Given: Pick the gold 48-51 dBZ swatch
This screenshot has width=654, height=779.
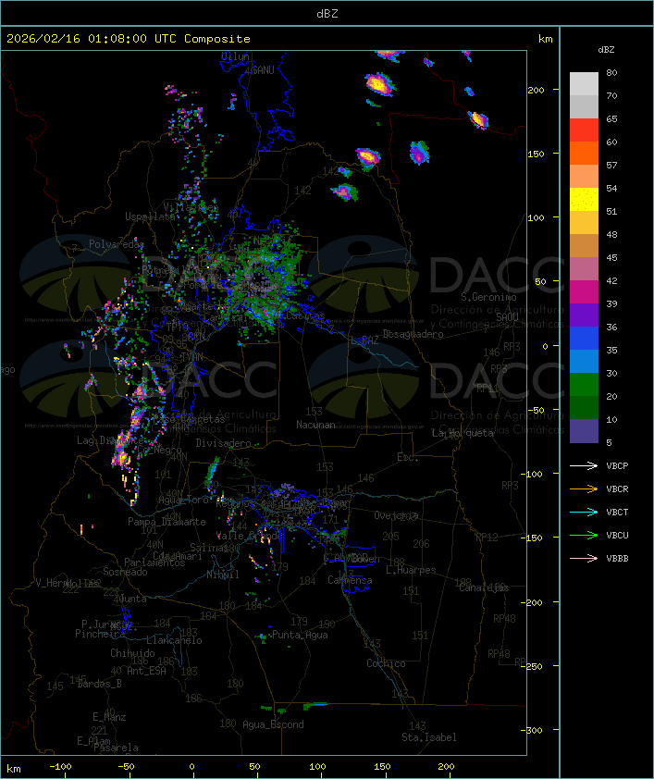Looking at the screenshot, I should point(584,223).
